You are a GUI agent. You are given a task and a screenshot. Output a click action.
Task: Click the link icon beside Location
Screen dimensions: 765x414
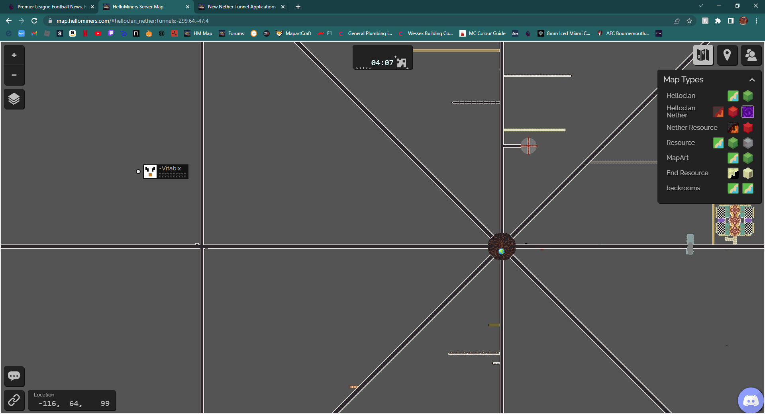tap(14, 400)
